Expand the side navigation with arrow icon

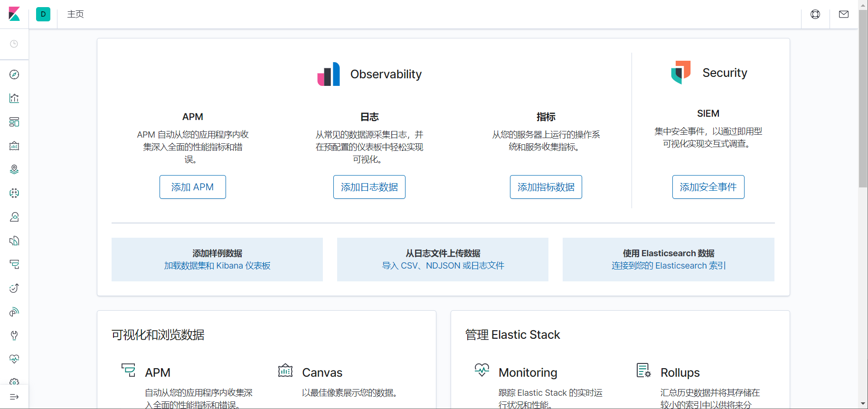click(14, 397)
